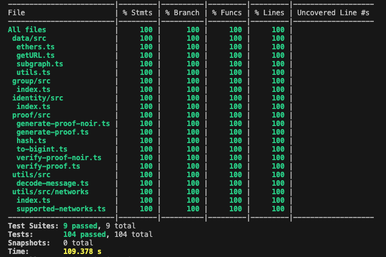
Task: Click the % Stmts value for generate-proof-noir.ts
Action: (146, 124)
